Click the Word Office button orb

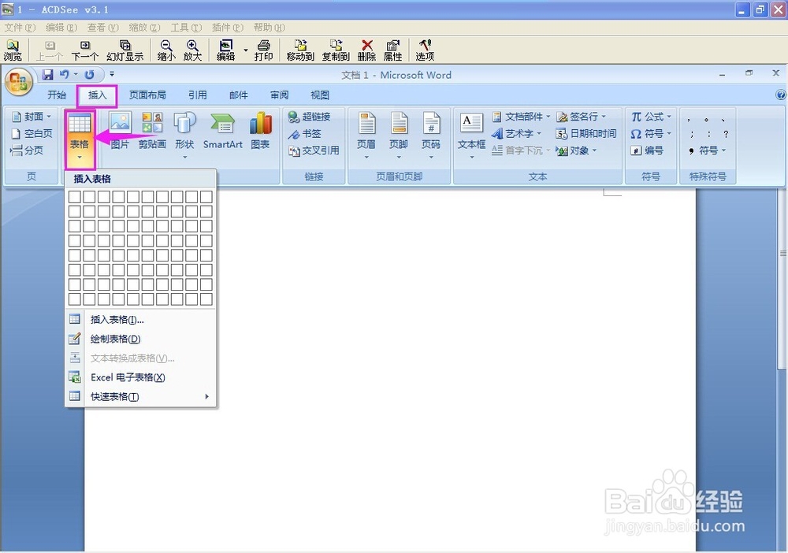19,82
